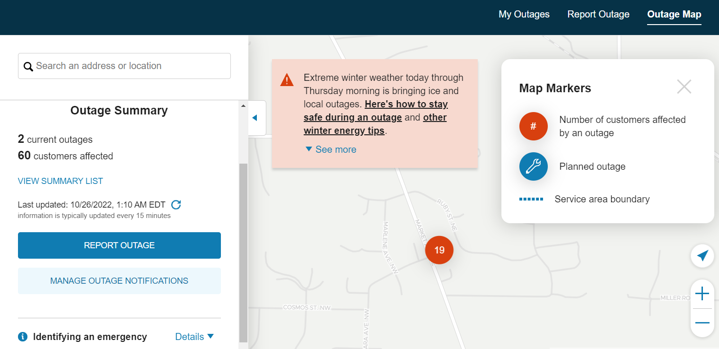Open the Details dropdown for emergencies
Viewport: 719px width, 349px height.
194,336
